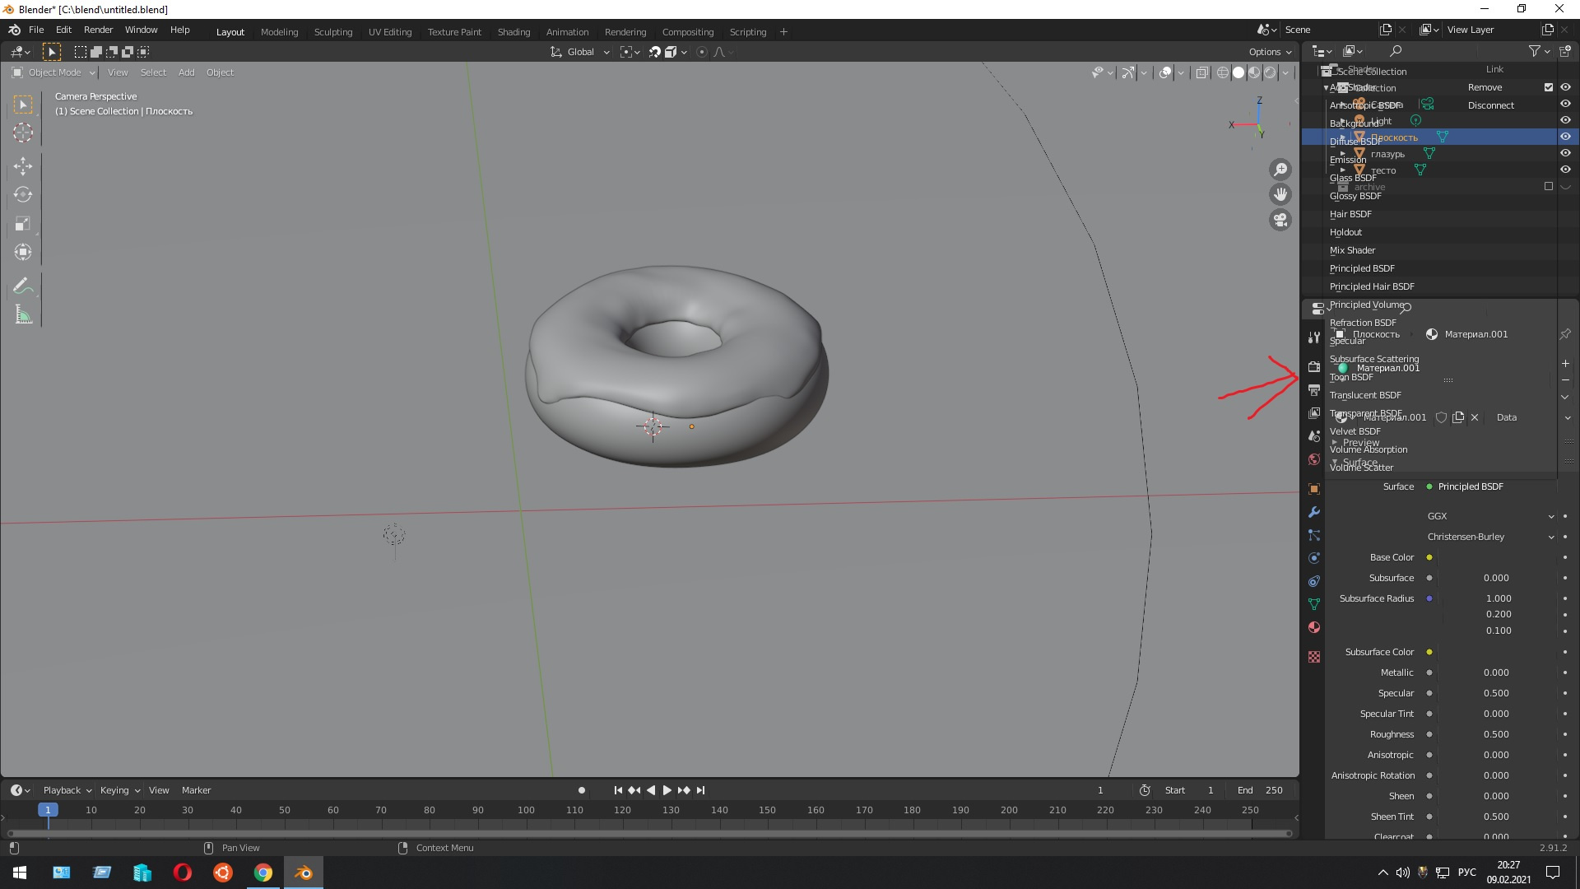Screen dimensions: 1580x889
Task: Enable snapping with the magnet icon
Action: [x=655, y=52]
